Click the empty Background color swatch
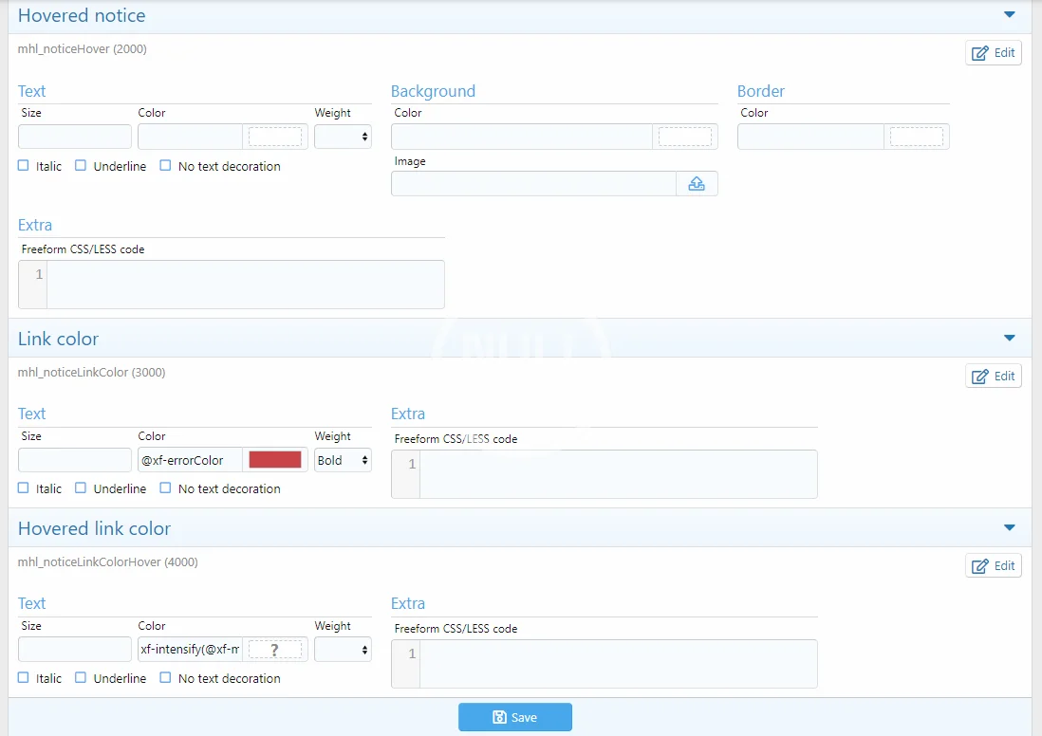The height and width of the screenshot is (736, 1042). tap(684, 138)
